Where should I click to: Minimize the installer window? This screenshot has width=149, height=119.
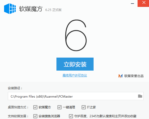click(x=132, y=4)
